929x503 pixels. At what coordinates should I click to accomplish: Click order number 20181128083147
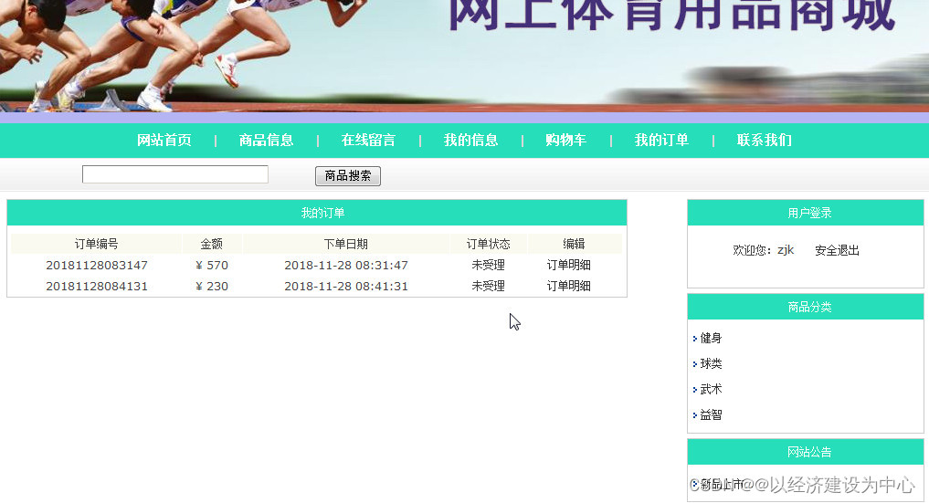97,265
